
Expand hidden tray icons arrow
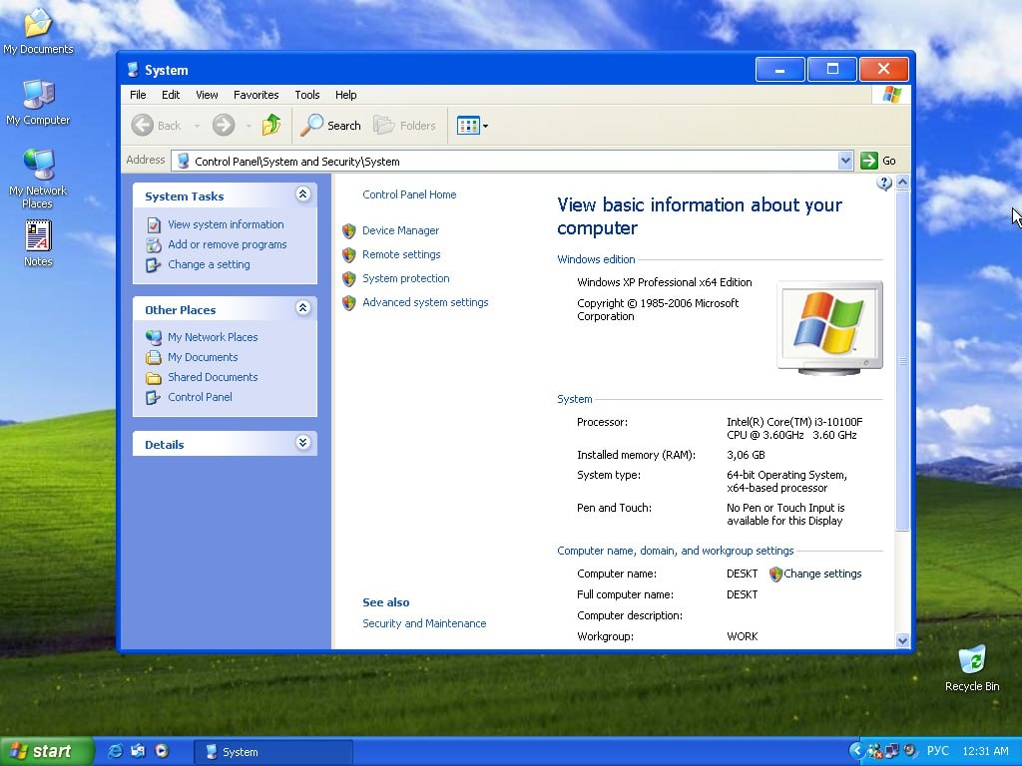pos(856,751)
